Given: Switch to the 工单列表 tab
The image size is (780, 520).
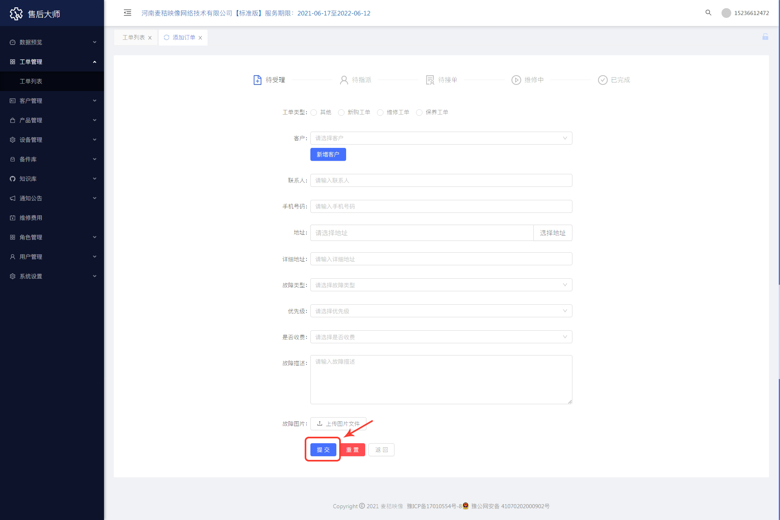Looking at the screenshot, I should (133, 37).
